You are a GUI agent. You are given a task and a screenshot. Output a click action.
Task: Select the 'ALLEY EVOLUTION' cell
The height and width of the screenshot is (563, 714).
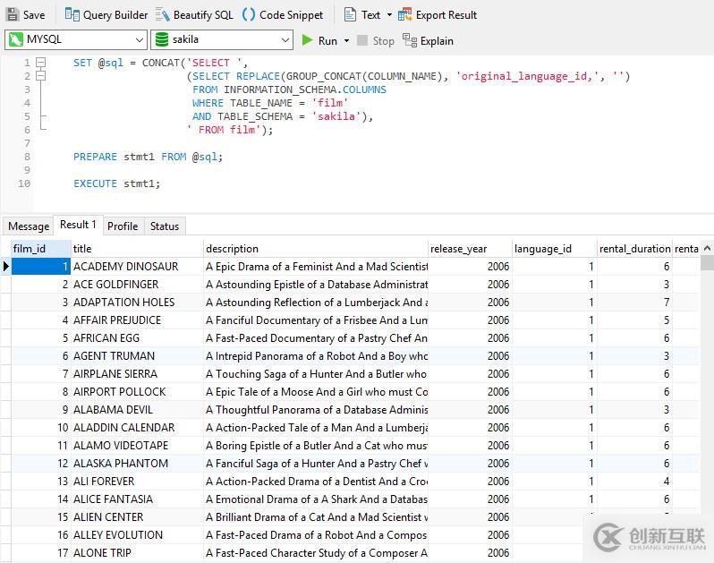tap(137, 535)
